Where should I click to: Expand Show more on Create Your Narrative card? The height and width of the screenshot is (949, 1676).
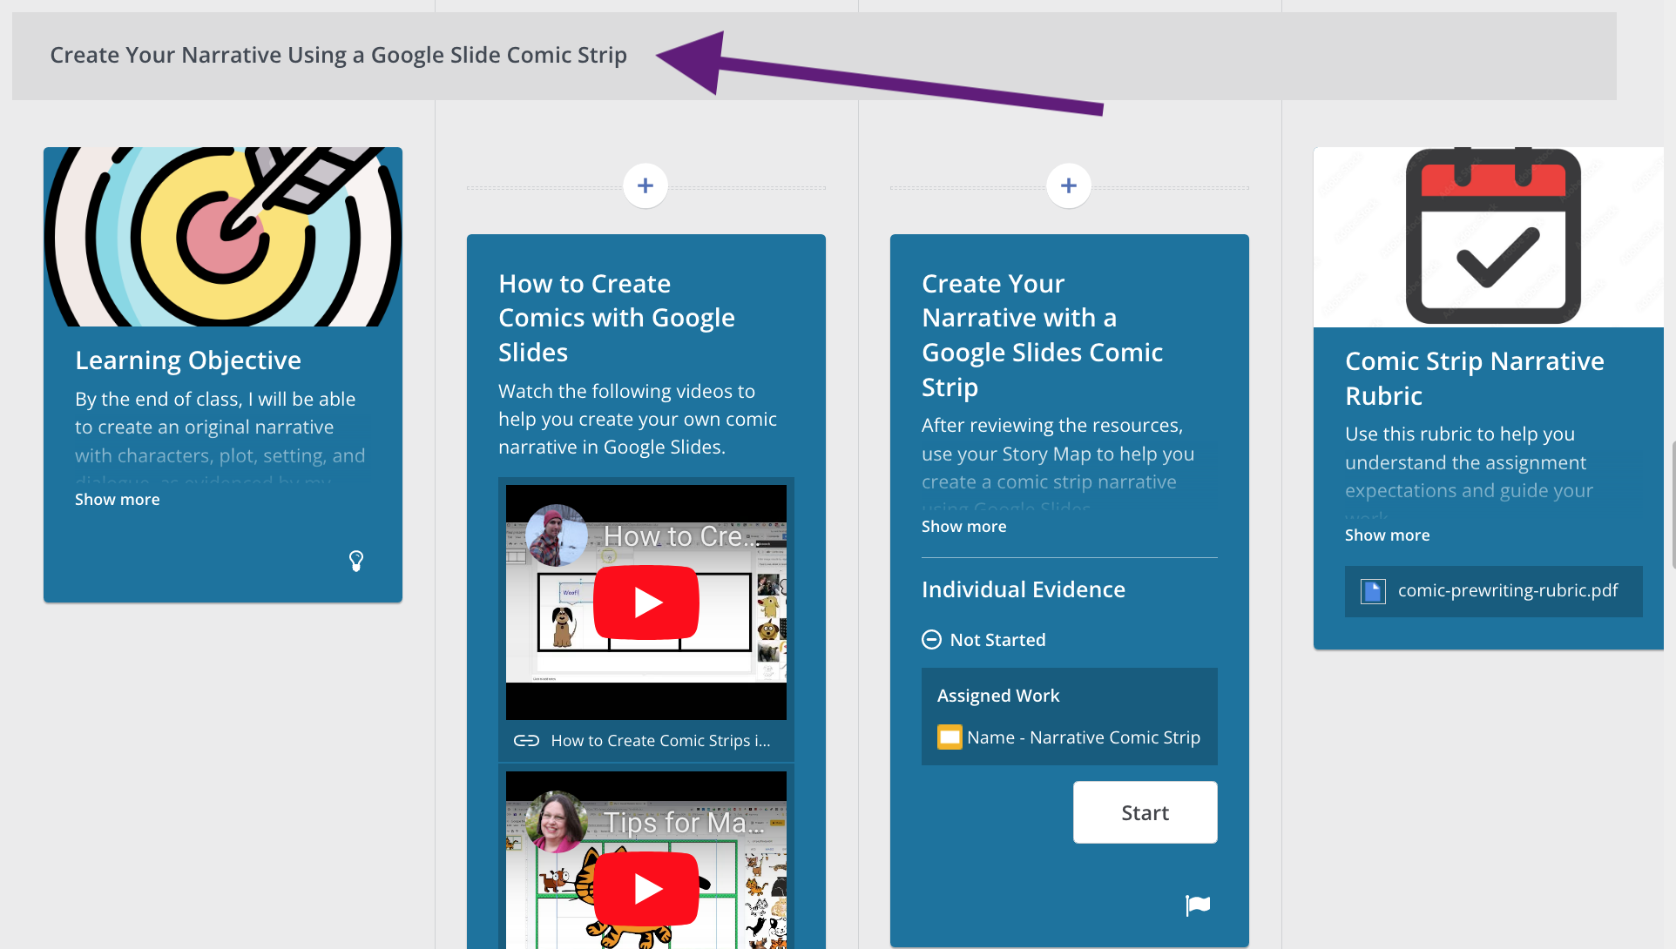point(964,527)
